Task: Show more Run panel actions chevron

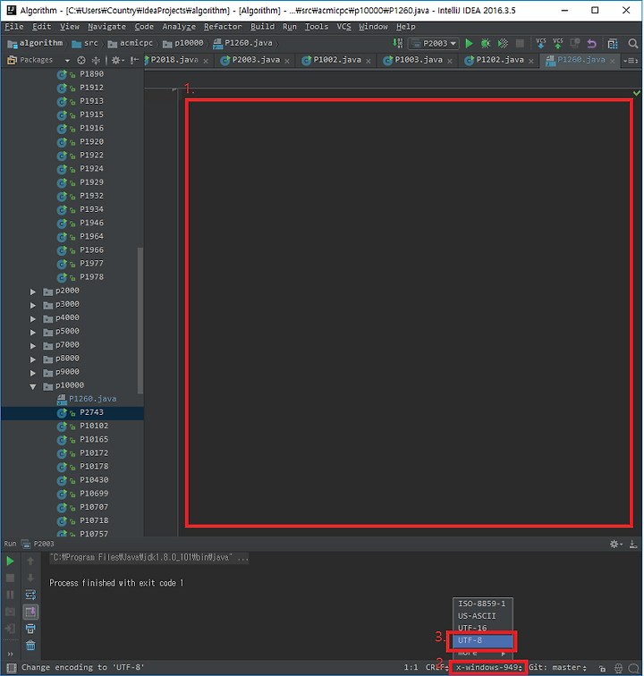Action: pyautogui.click(x=10, y=654)
